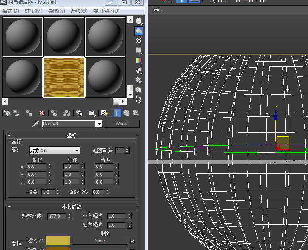Click sample slots scroll-right arrow

coord(123,102)
